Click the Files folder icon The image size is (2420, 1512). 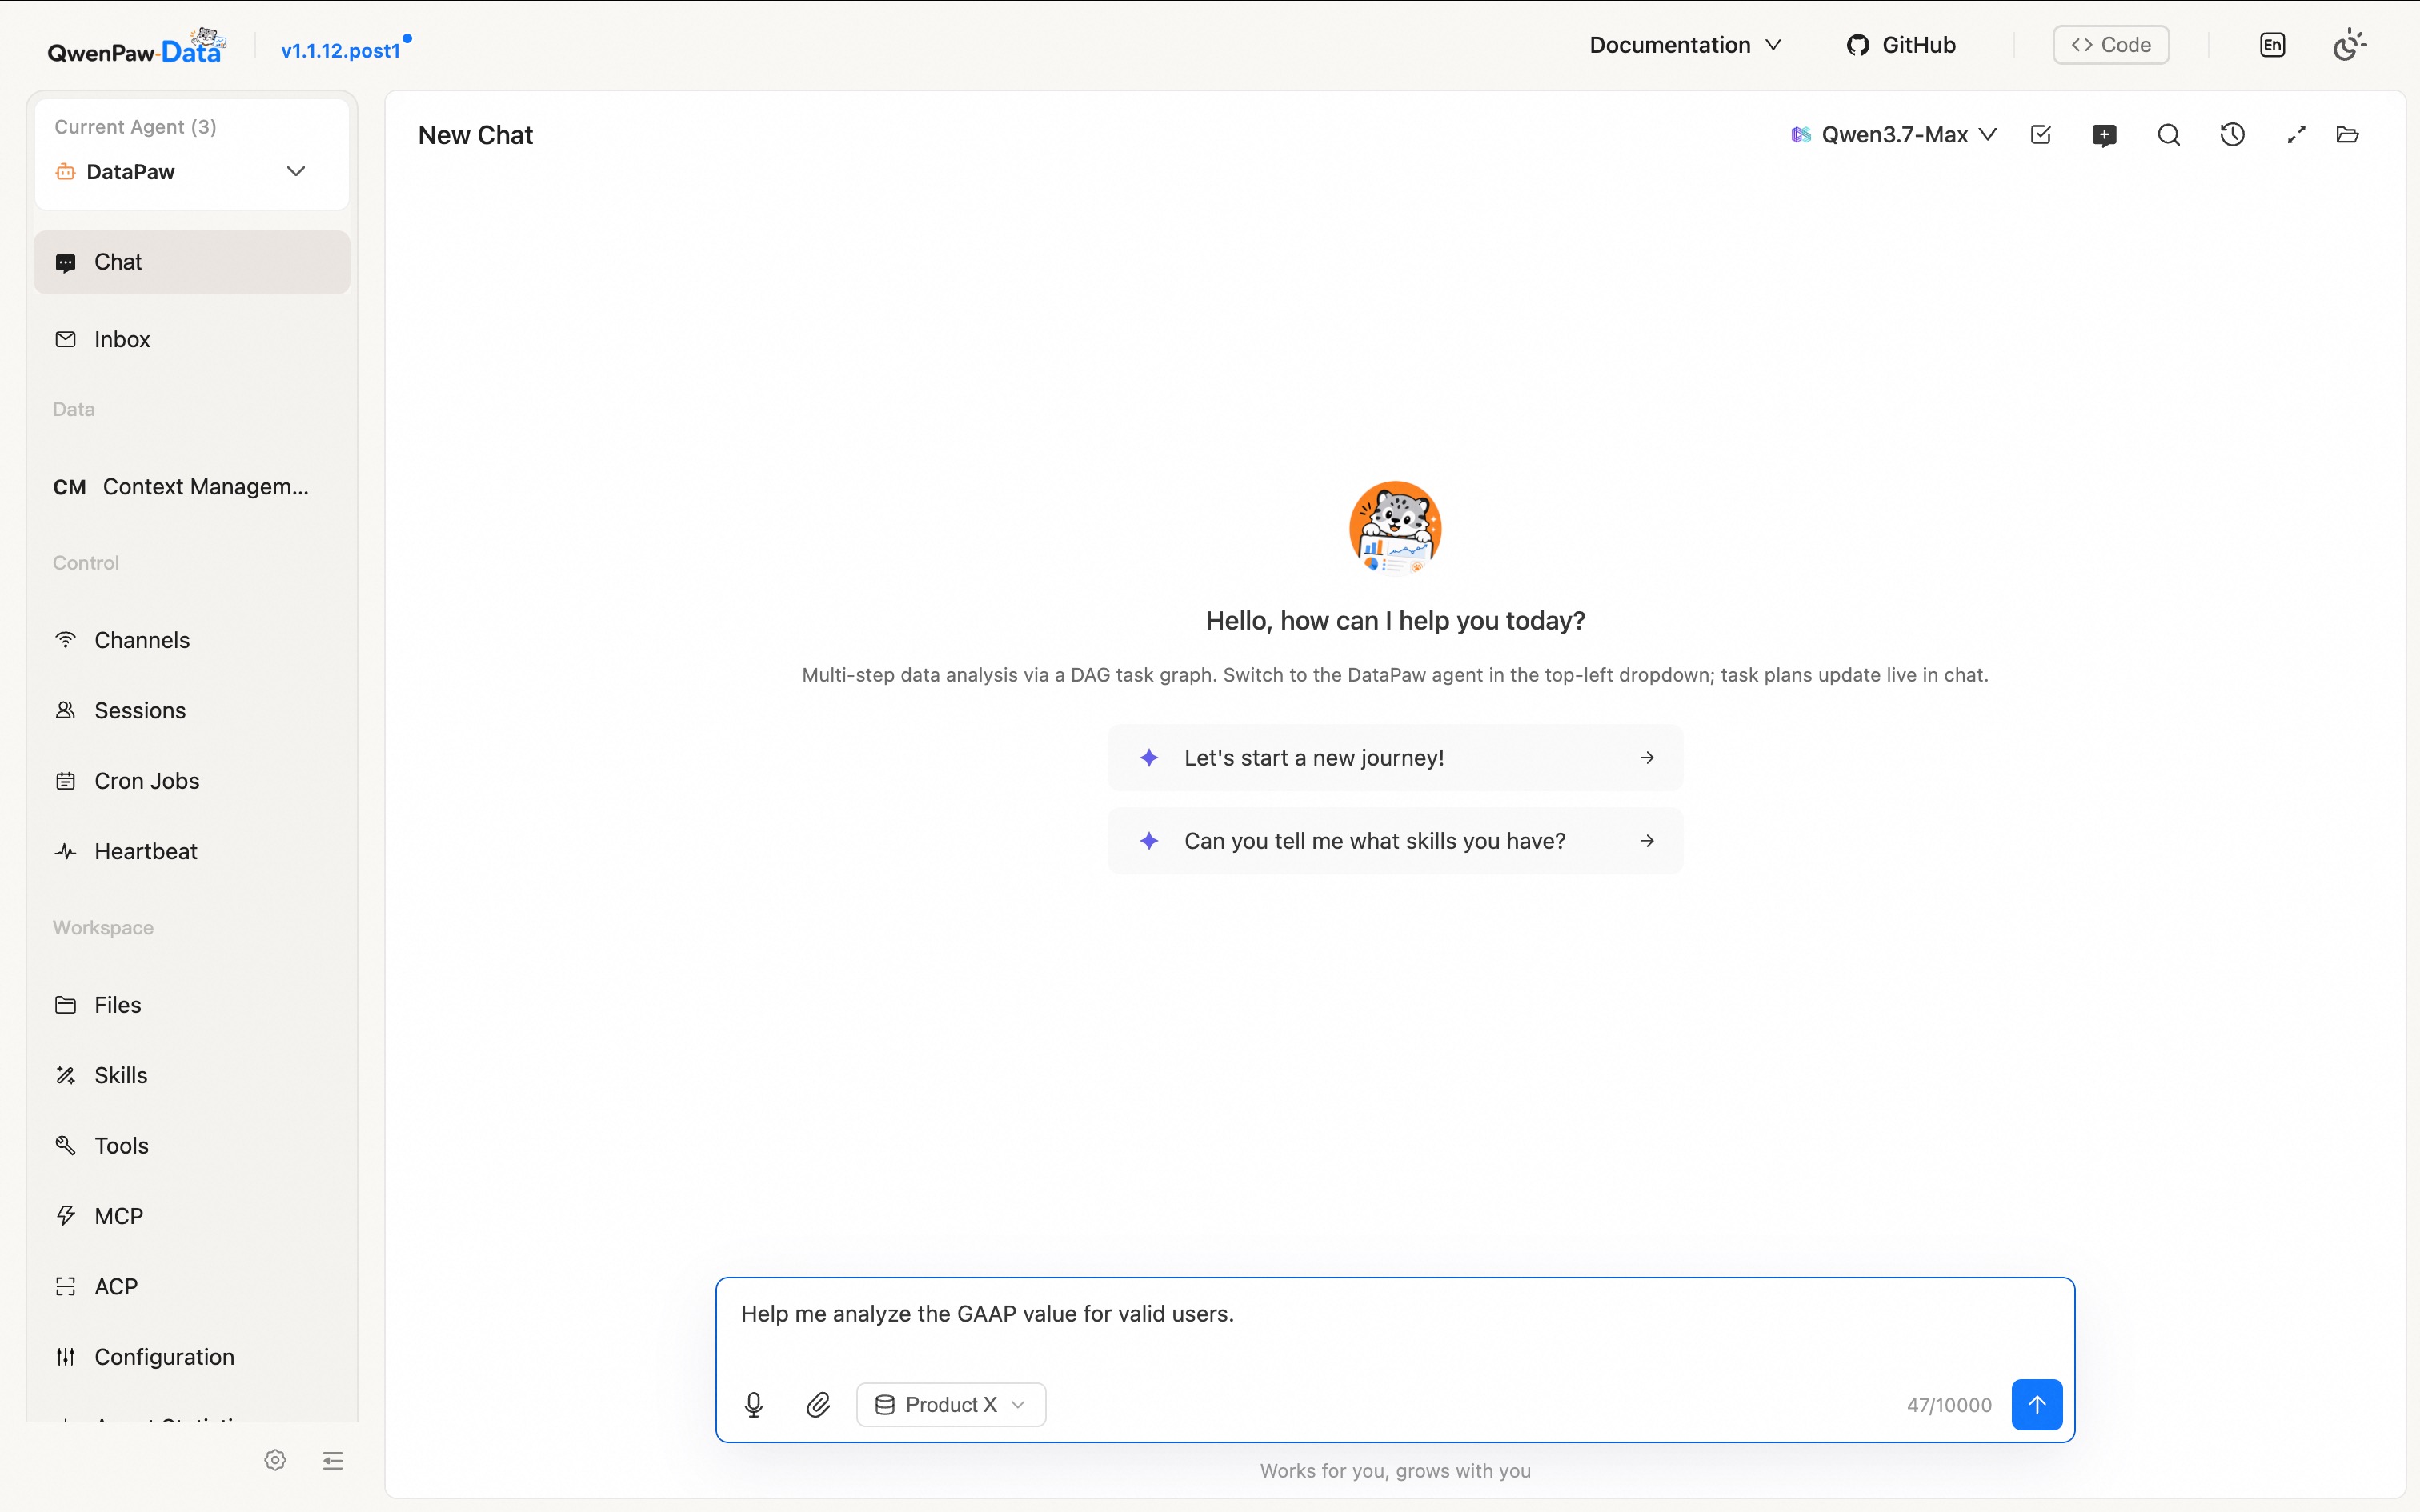point(66,1005)
